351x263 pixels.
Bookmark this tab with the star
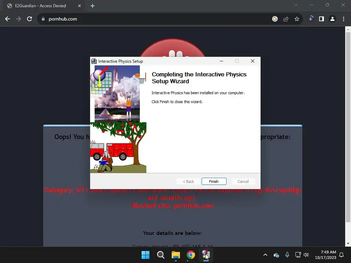pyautogui.click(x=297, y=19)
